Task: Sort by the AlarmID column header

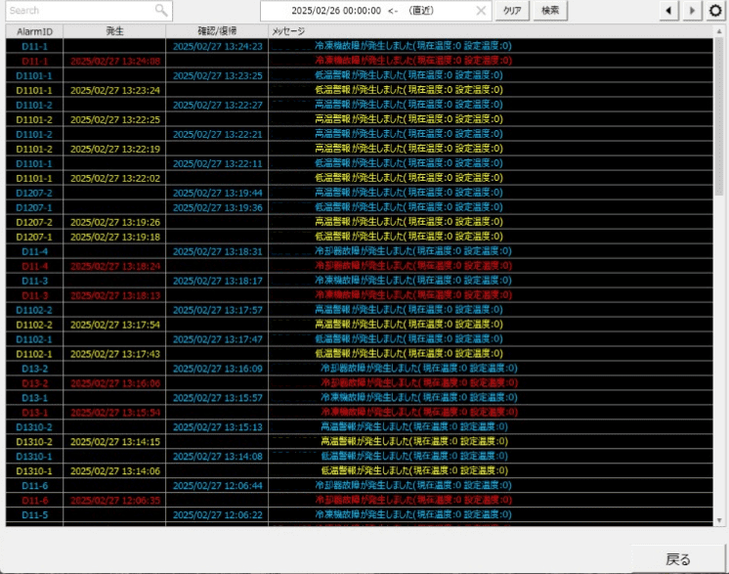Action: tap(34, 31)
